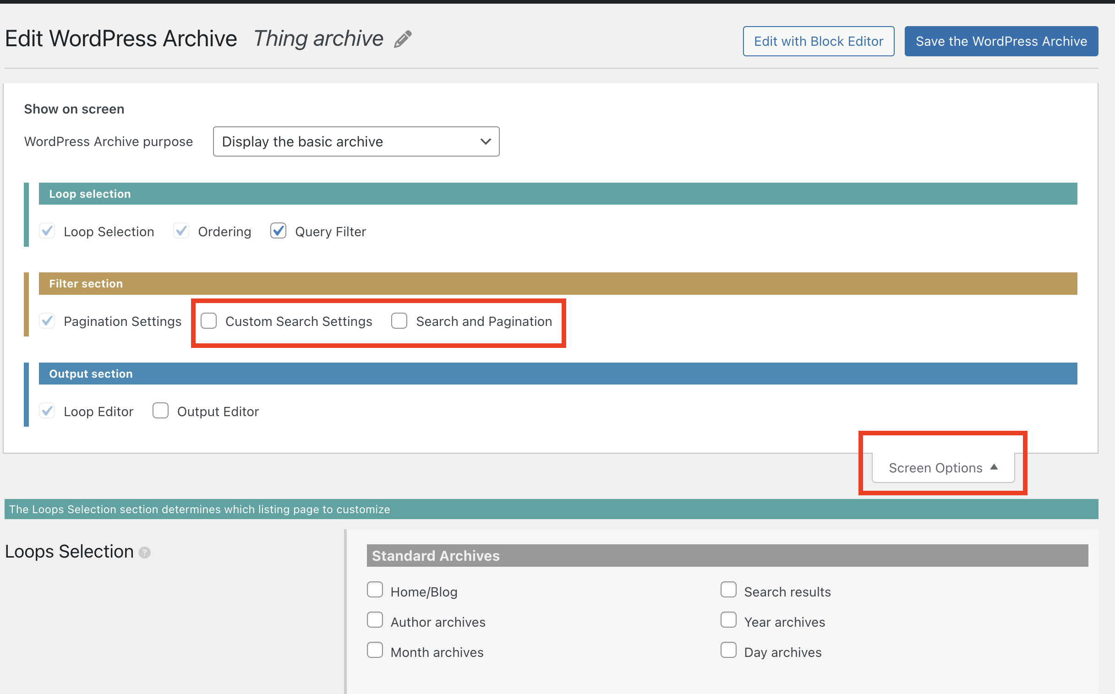Click the Show on screen label
1115x694 pixels.
pos(74,109)
